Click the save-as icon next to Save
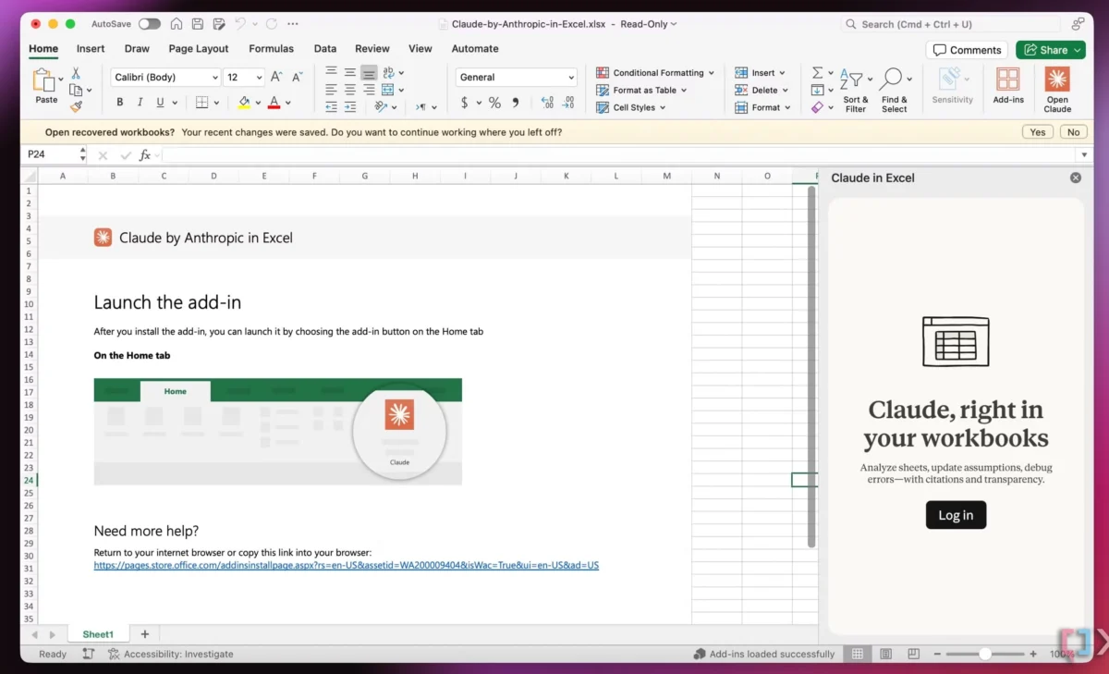This screenshot has height=674, width=1109. tap(218, 24)
